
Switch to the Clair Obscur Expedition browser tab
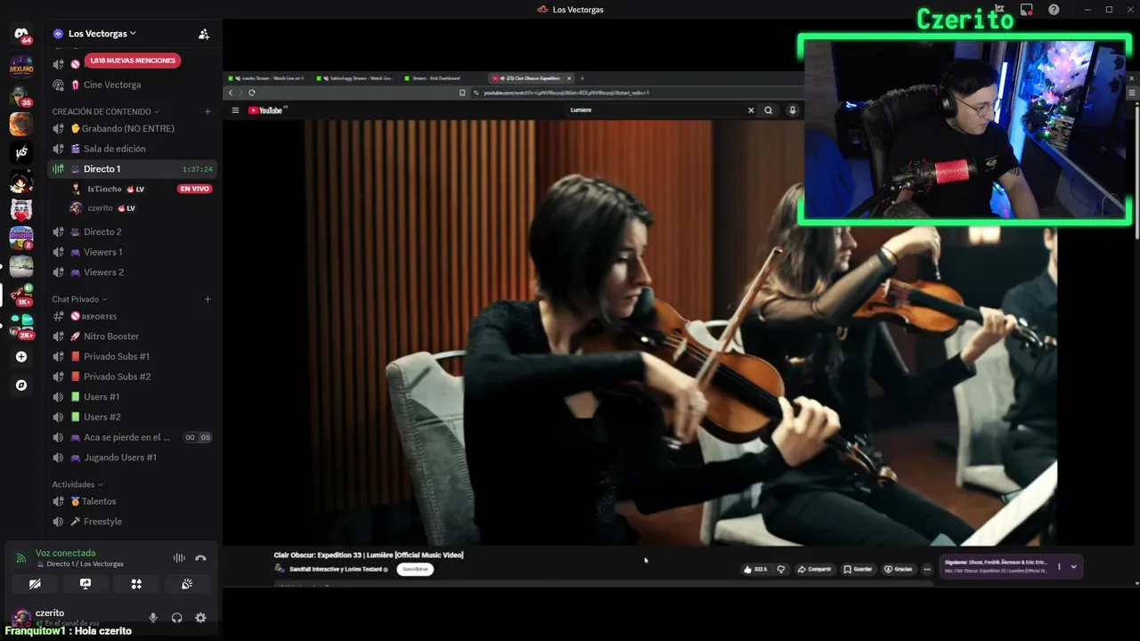tap(532, 78)
